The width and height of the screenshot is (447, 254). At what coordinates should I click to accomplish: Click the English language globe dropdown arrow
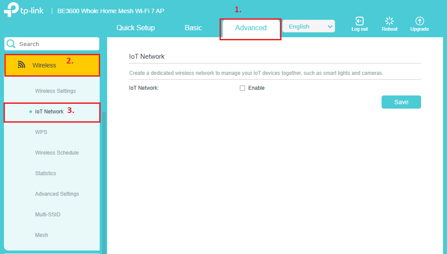coord(329,26)
